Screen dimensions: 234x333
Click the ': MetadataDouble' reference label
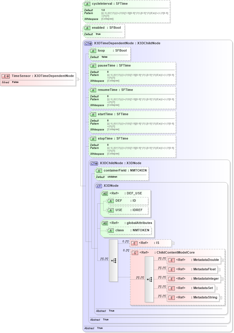point(205,260)
